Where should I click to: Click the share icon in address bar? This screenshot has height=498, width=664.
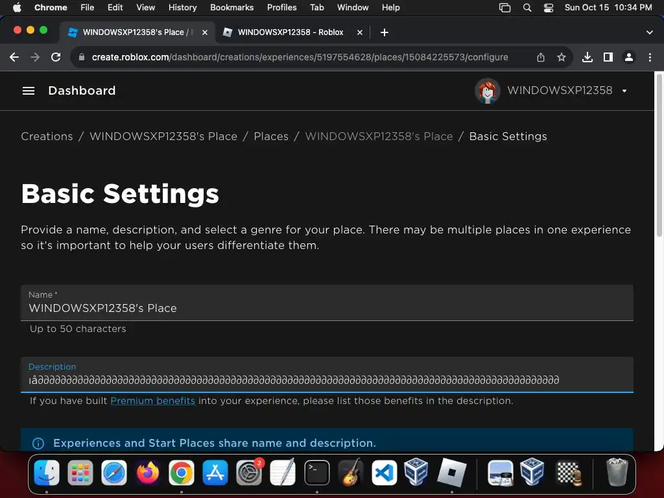point(541,57)
